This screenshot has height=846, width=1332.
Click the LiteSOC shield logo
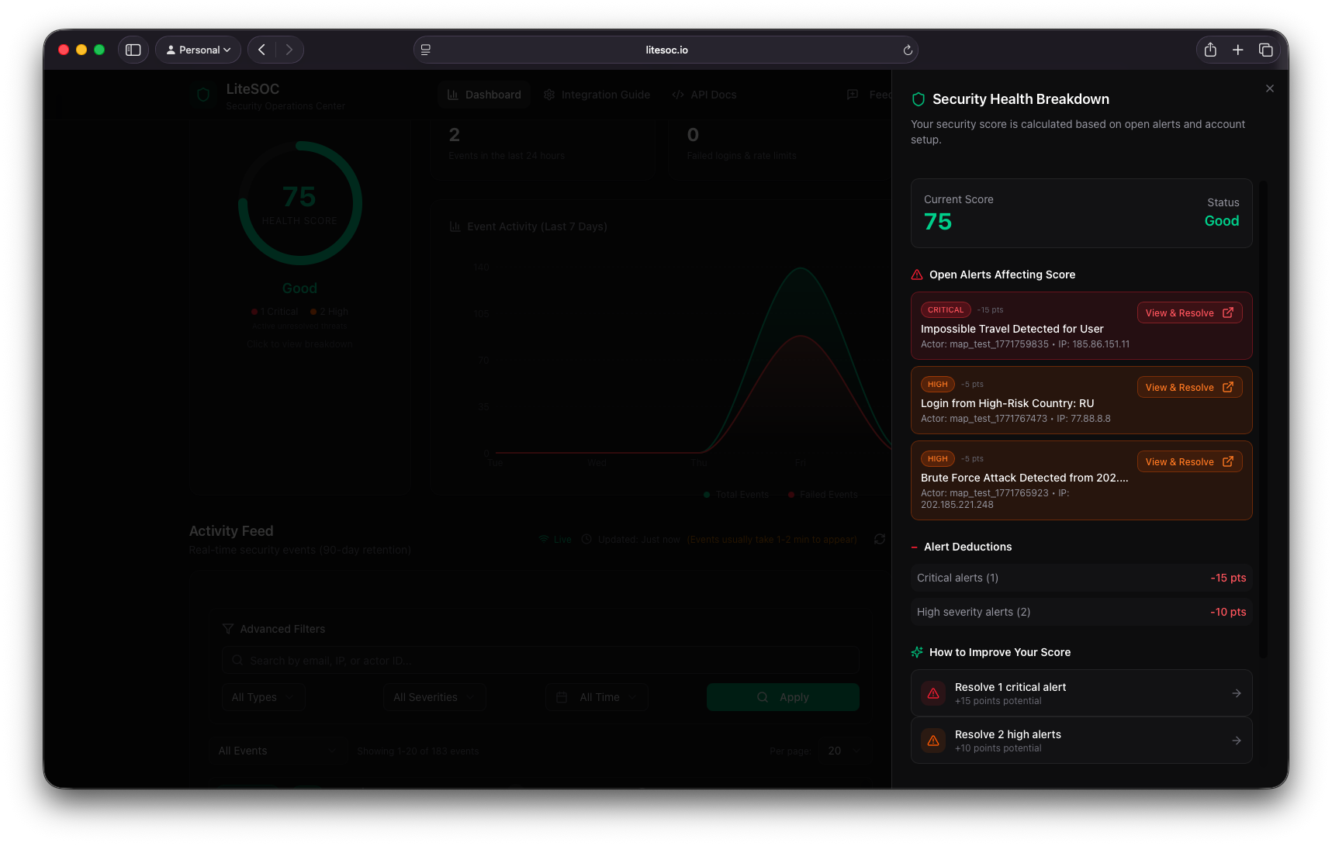pos(202,95)
